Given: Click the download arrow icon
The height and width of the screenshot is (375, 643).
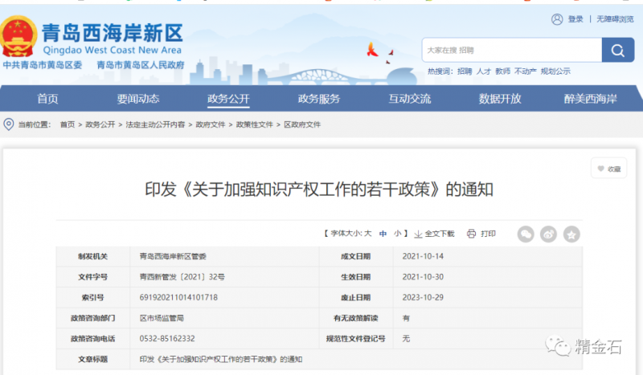Looking at the screenshot, I should (418, 234).
